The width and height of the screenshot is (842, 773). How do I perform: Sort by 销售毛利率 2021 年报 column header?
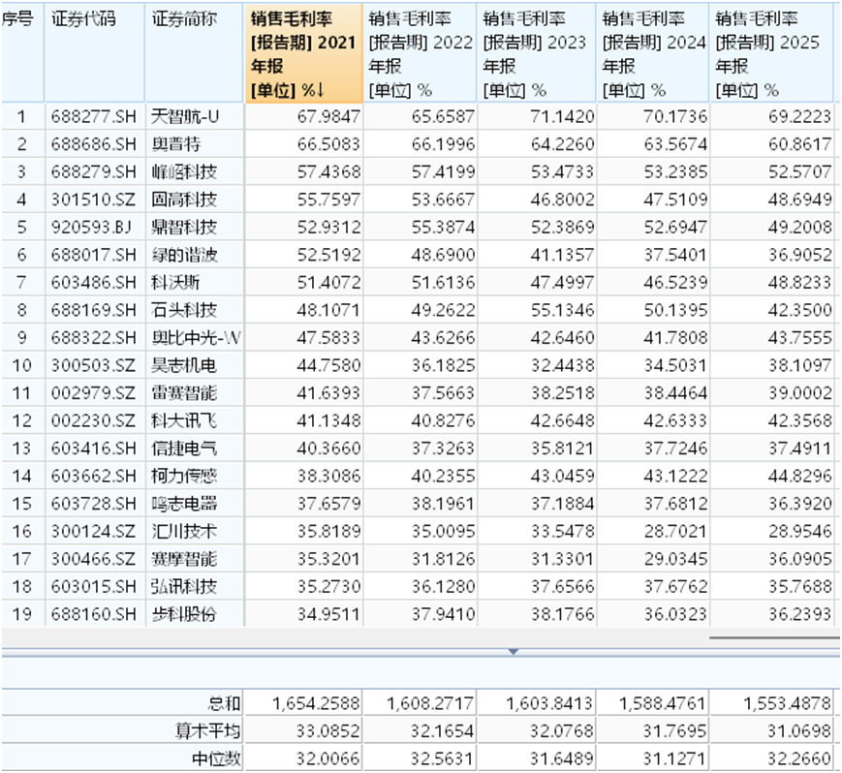tap(303, 53)
